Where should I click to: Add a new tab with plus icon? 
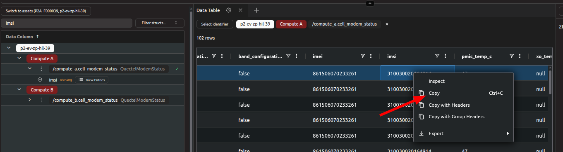256,10
